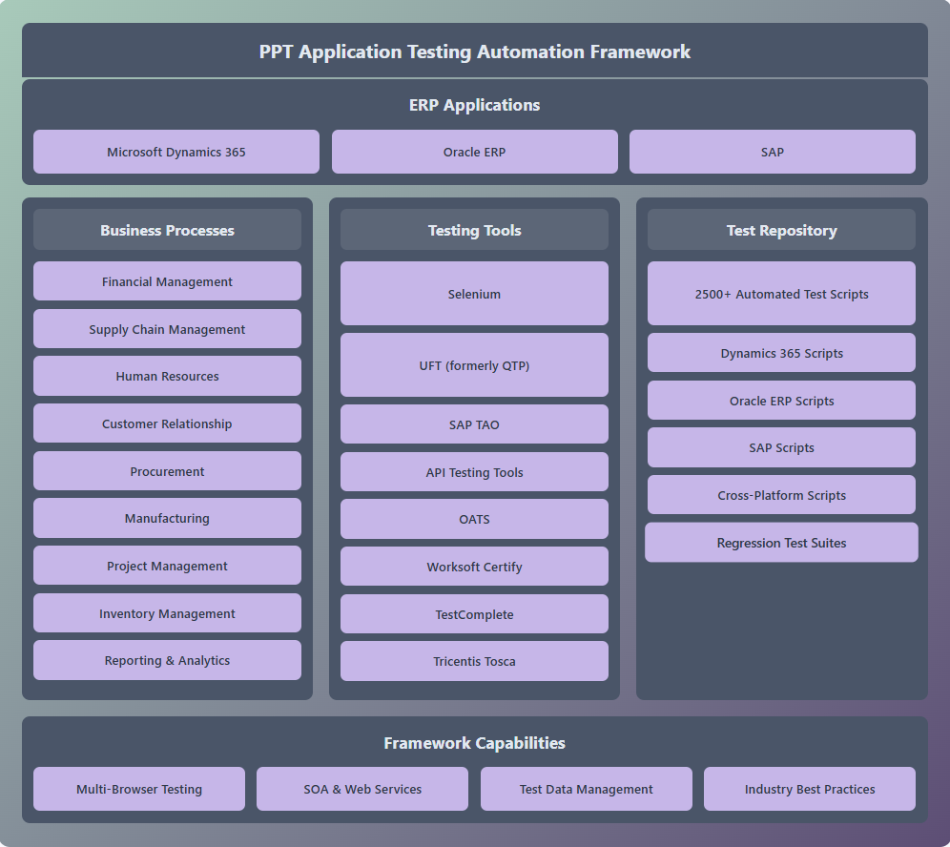
Task: Click the PPT Application Testing Automation Framework title
Action: (474, 52)
